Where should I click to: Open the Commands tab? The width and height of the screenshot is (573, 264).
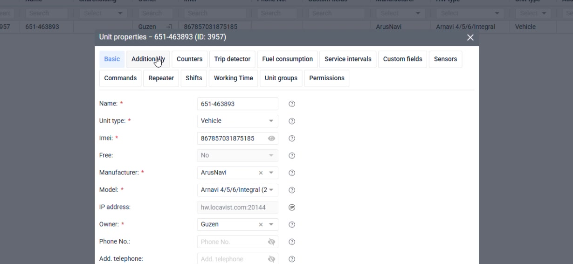[x=120, y=78]
